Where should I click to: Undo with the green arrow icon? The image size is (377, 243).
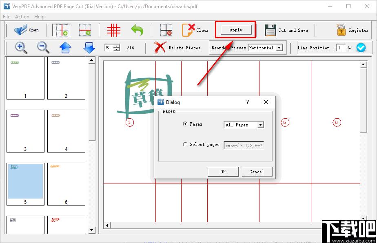tap(137, 30)
